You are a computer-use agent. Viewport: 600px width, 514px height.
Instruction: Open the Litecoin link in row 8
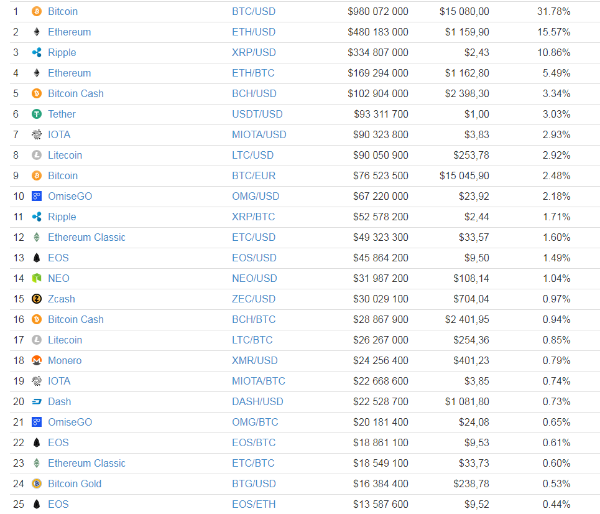(x=65, y=155)
